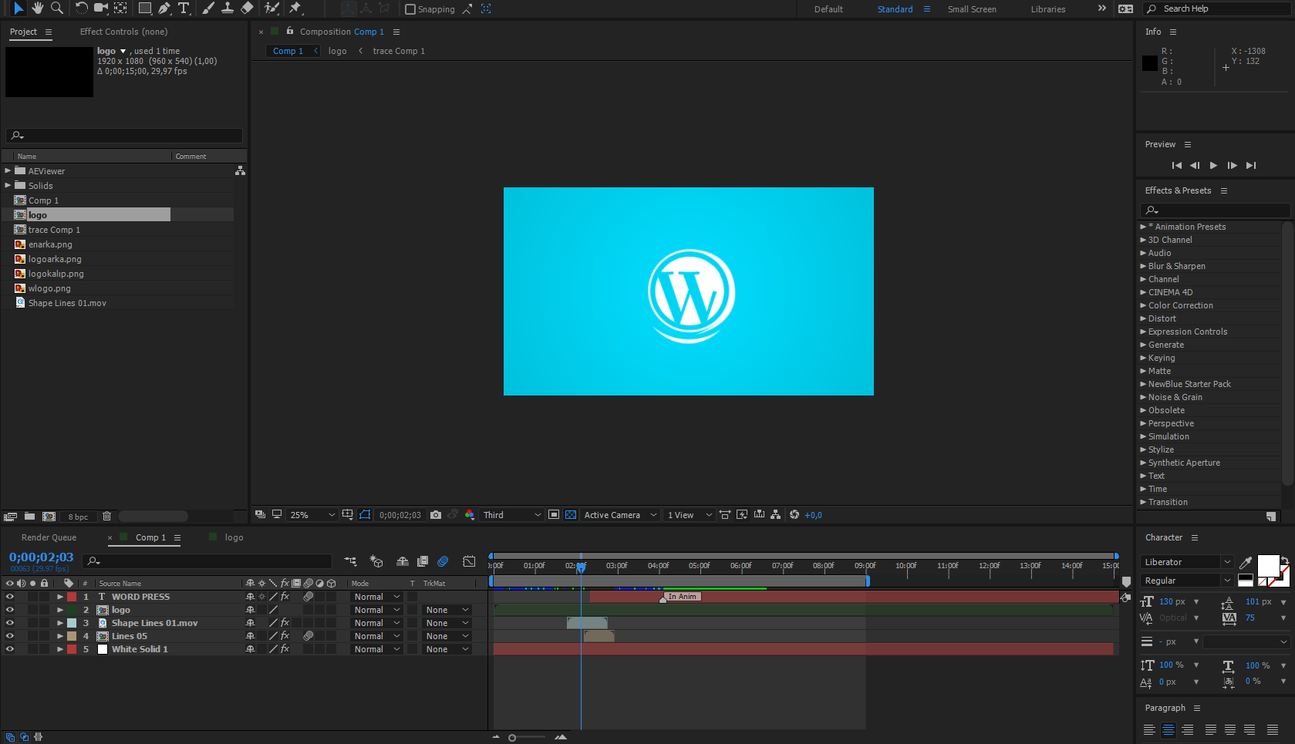Go to first frame in Preview
This screenshot has width=1295, height=744.
coord(1176,165)
